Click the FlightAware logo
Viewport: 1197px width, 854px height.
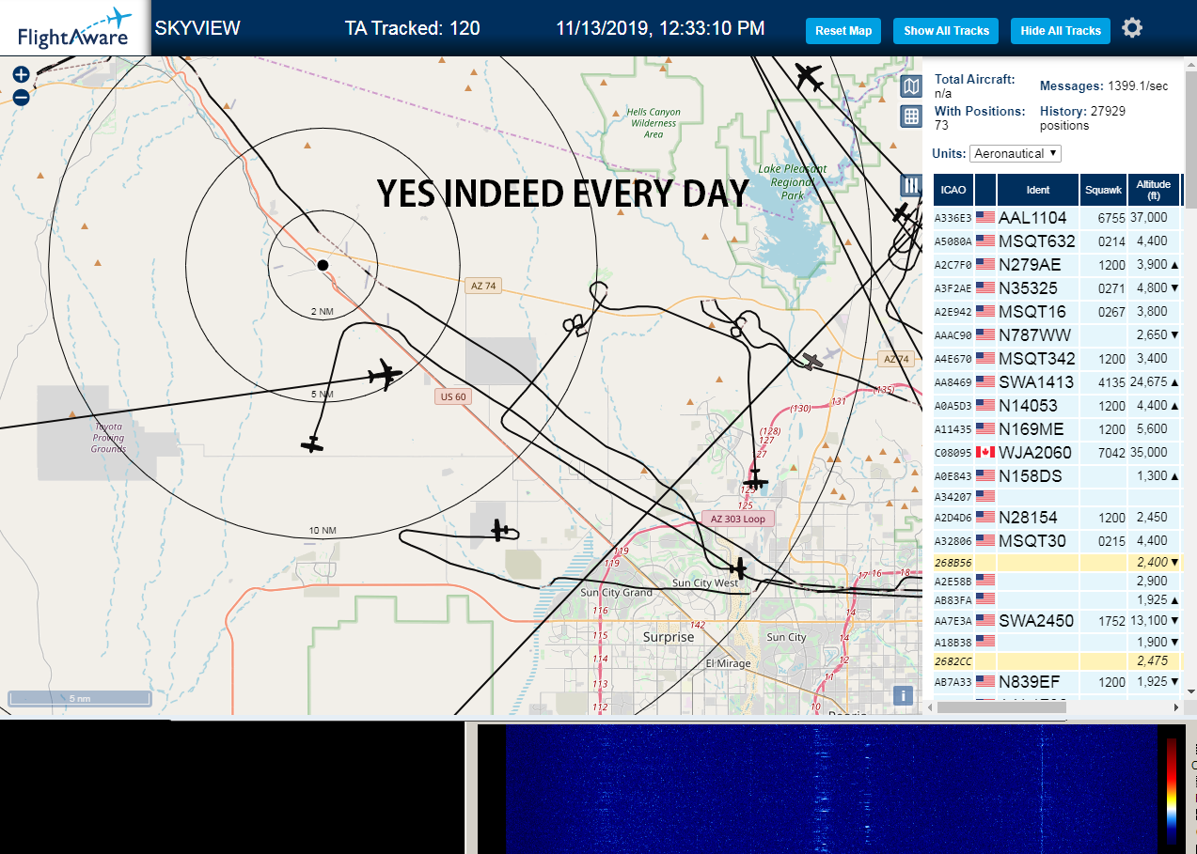point(75,28)
